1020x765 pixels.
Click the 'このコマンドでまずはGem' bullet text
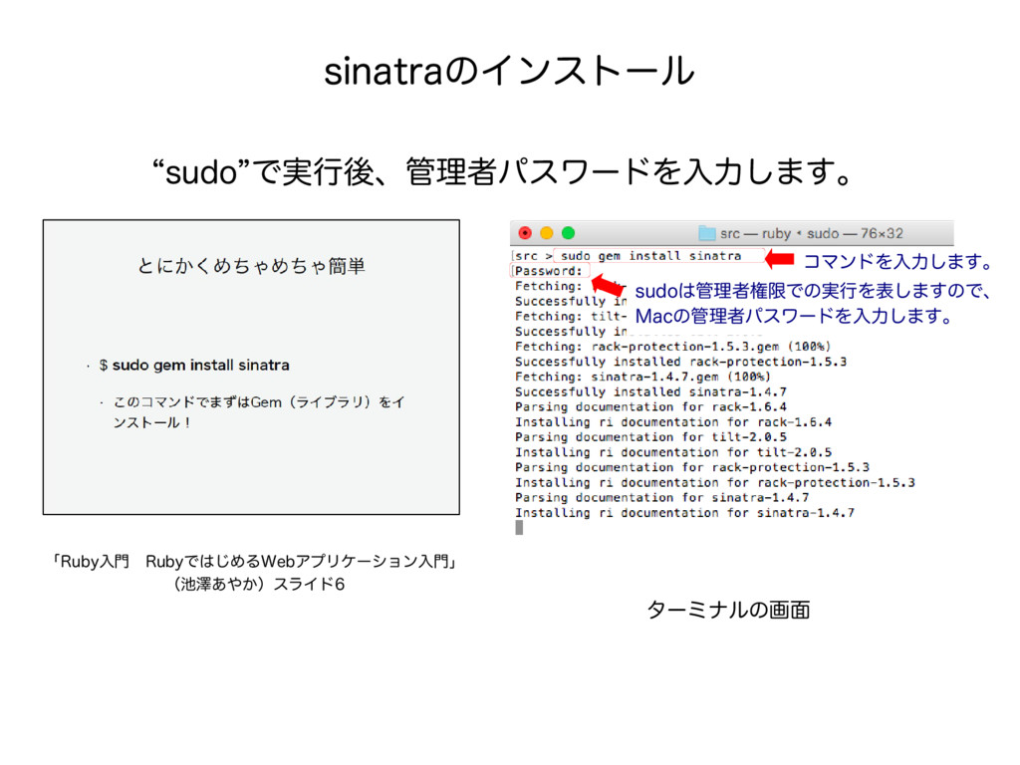coord(259,412)
